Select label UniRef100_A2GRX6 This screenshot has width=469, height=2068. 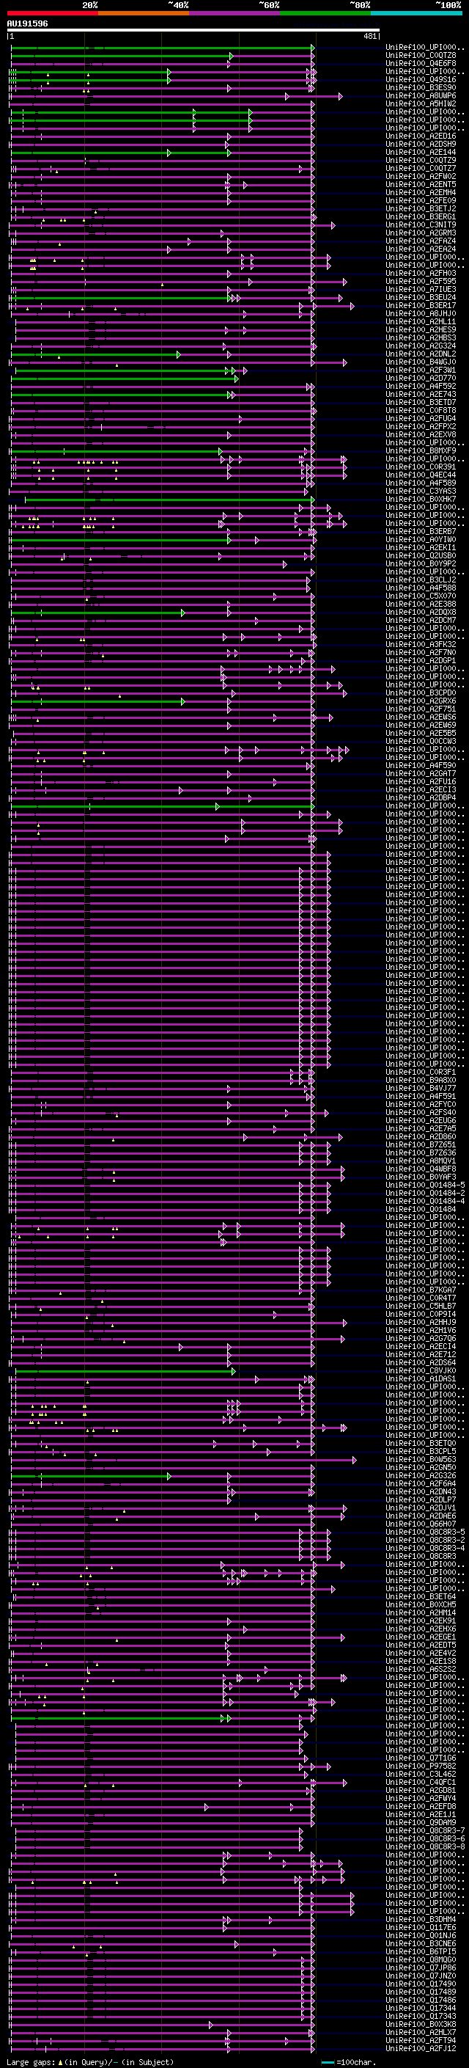[x=421, y=701]
